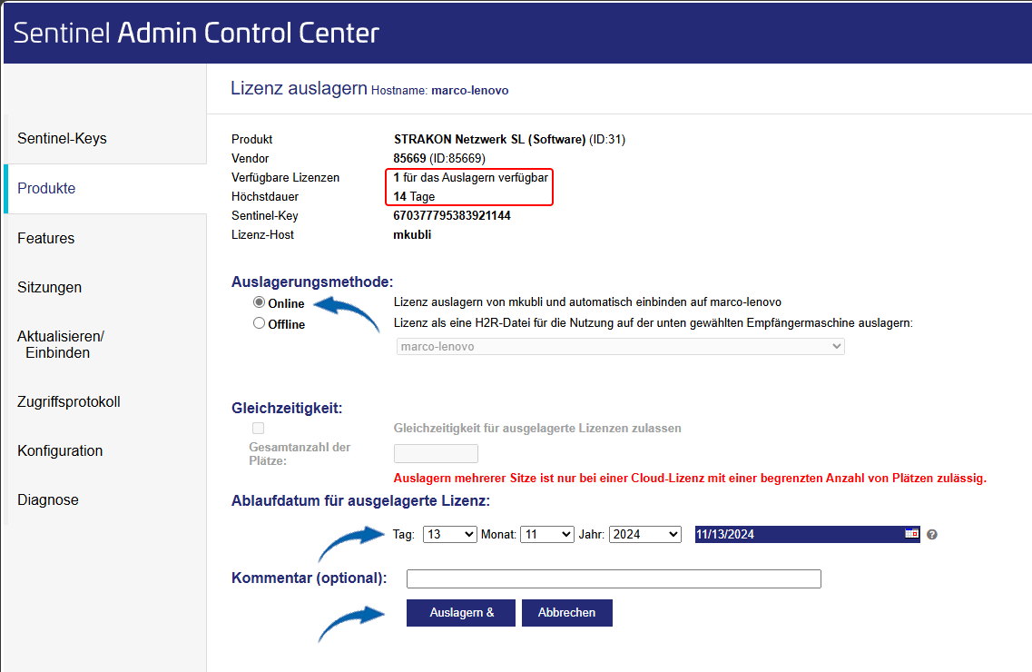Viewport: 1032px width, 672px height.
Task: Toggle the Gleichzeitigkeit checkbox
Action: click(258, 429)
